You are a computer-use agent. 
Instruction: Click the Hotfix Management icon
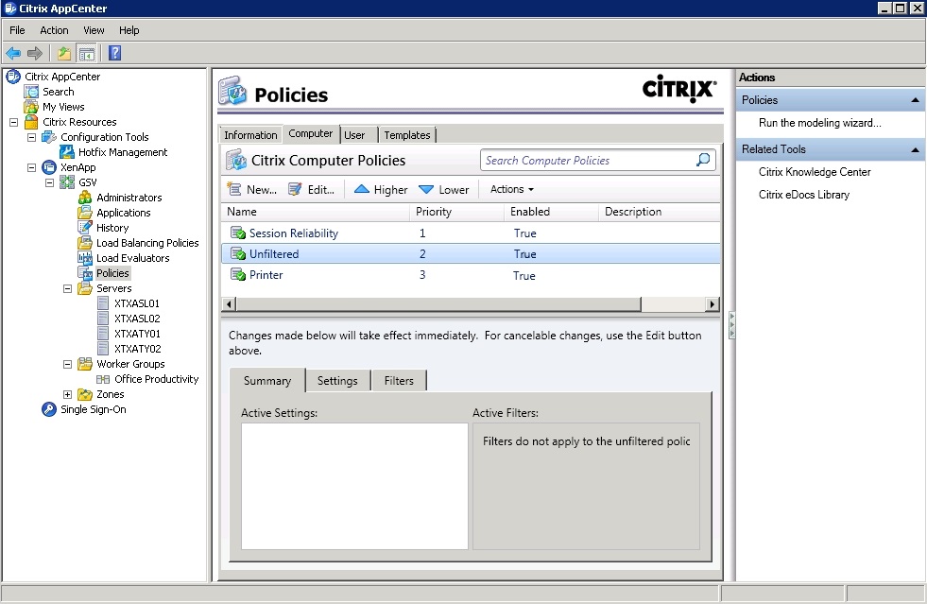pos(67,152)
